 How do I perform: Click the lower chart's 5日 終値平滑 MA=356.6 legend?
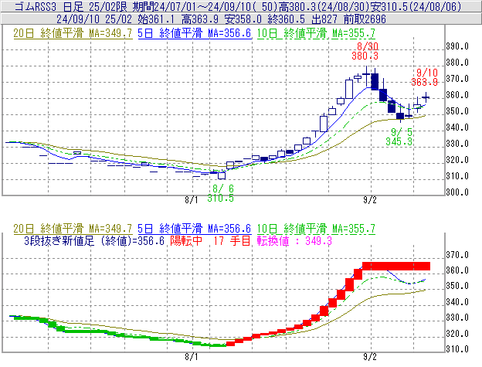(195, 229)
